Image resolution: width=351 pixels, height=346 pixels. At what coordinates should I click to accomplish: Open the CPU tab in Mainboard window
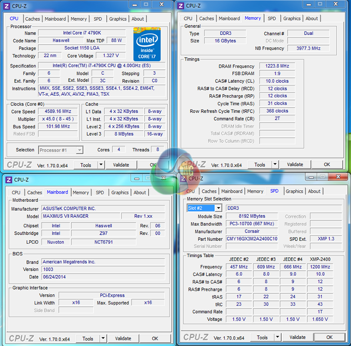[x=16, y=192]
